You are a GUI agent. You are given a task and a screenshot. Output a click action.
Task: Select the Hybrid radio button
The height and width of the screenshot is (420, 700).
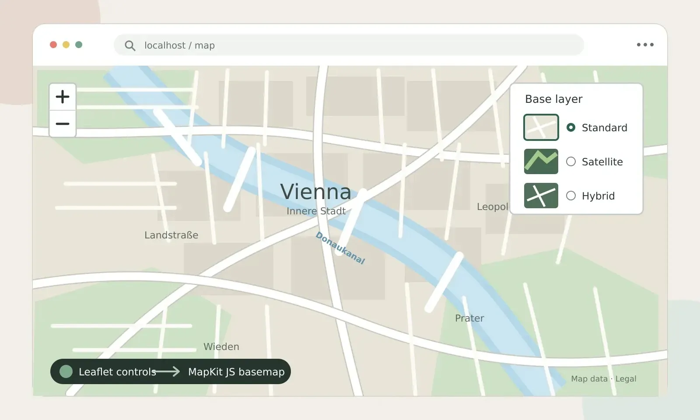pos(571,196)
